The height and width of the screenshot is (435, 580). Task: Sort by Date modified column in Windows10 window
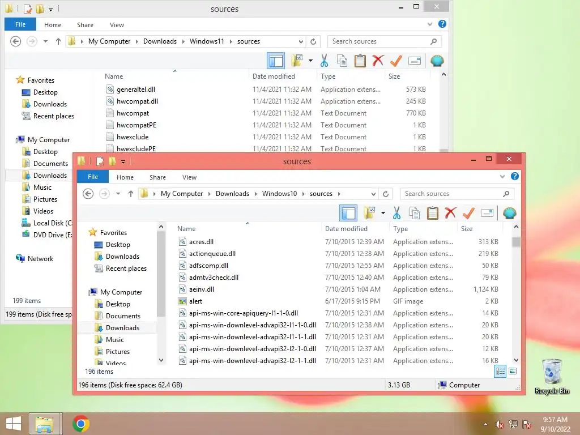pyautogui.click(x=346, y=229)
